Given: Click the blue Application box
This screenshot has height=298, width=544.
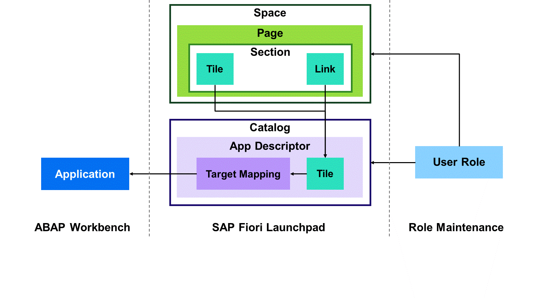Looking at the screenshot, I should pyautogui.click(x=85, y=174).
